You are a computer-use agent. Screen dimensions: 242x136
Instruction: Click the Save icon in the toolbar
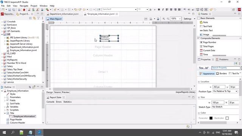(x=10, y=9)
